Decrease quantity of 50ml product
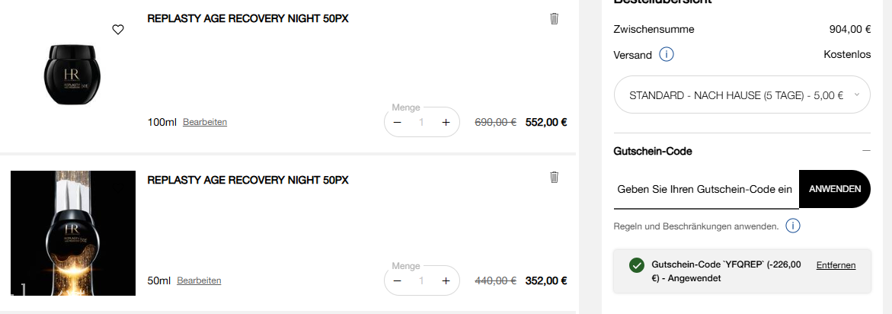Image resolution: width=892 pixels, height=314 pixels. click(397, 280)
